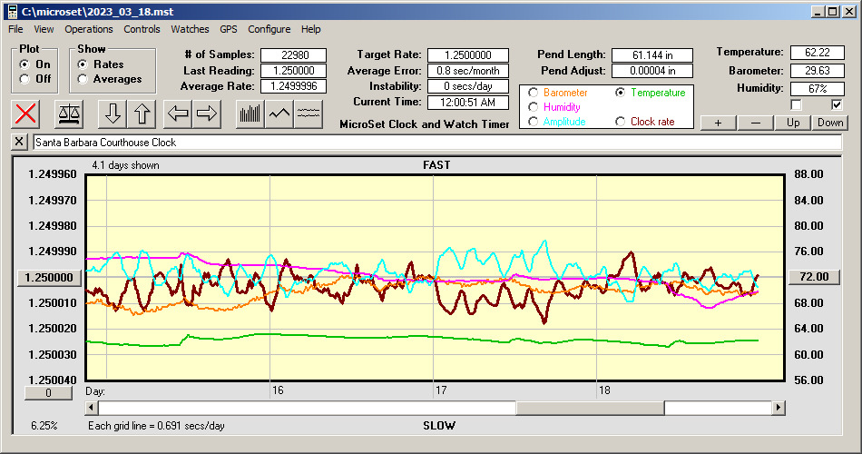
Task: Open the Controls menu
Action: (142, 29)
